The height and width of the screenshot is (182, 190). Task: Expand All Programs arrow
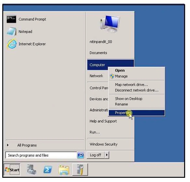click(x=8, y=145)
